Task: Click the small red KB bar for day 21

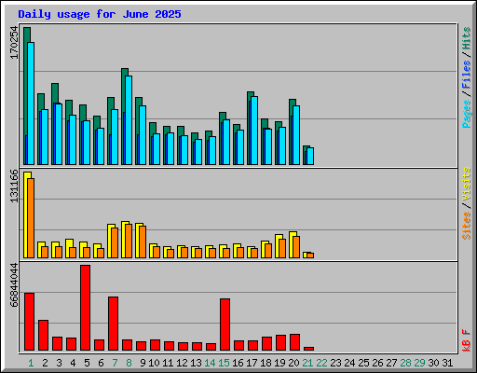Action: pos(309,349)
